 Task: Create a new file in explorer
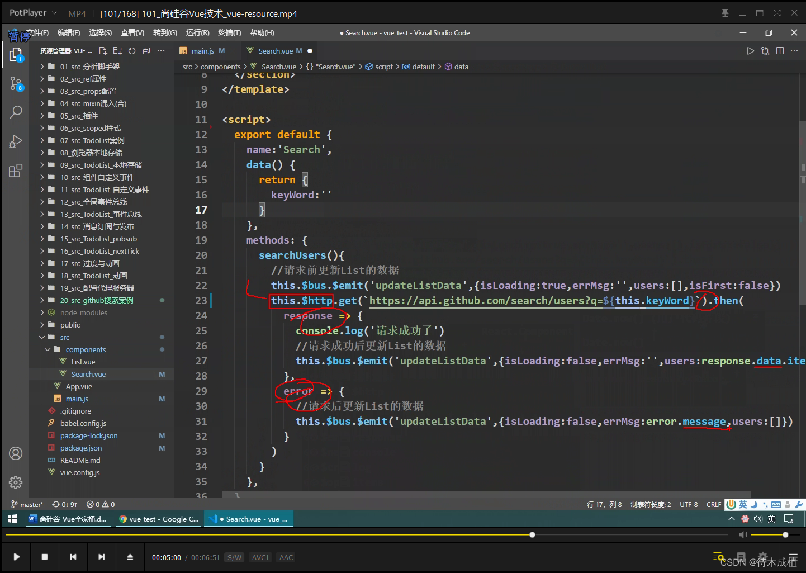click(x=103, y=51)
